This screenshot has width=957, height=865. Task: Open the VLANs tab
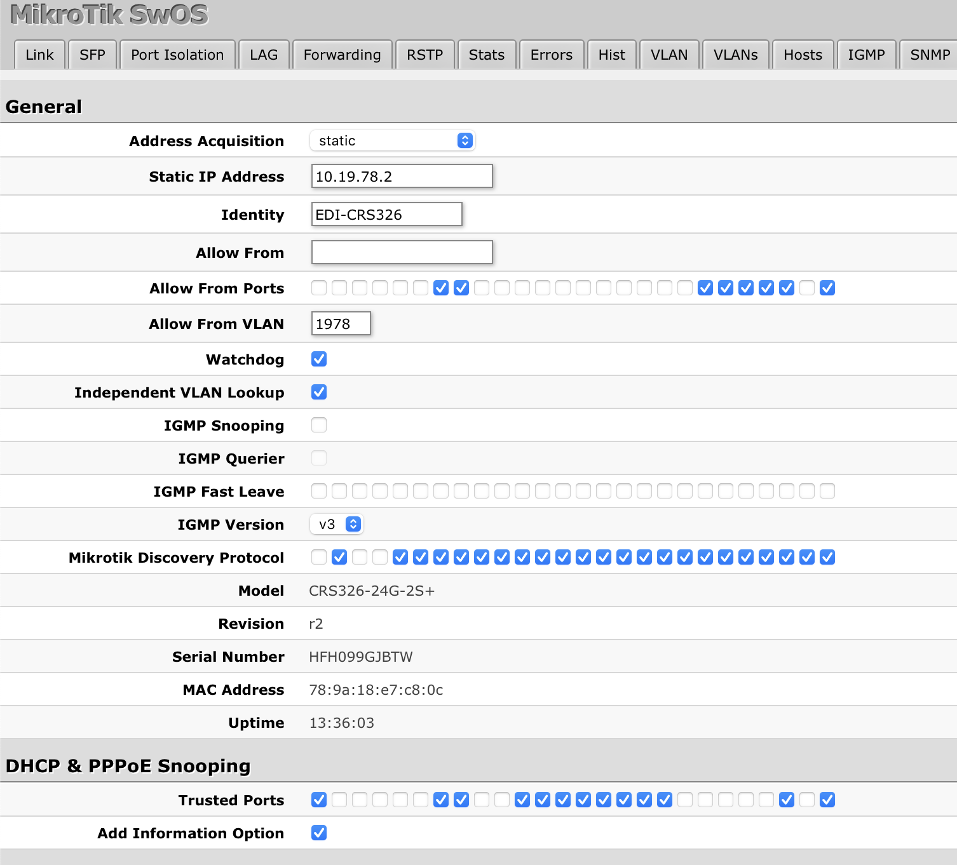point(735,55)
